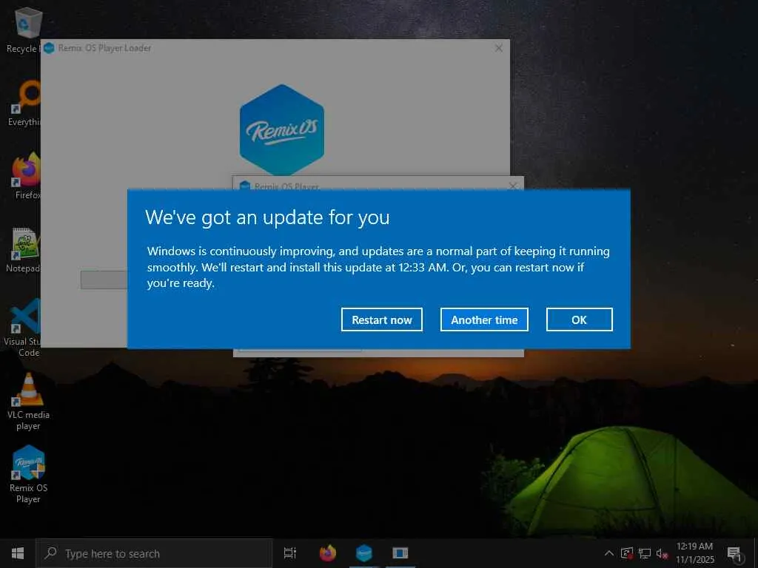The width and height of the screenshot is (758, 568).
Task: Switch to Firefox in the taskbar
Action: coord(328,553)
